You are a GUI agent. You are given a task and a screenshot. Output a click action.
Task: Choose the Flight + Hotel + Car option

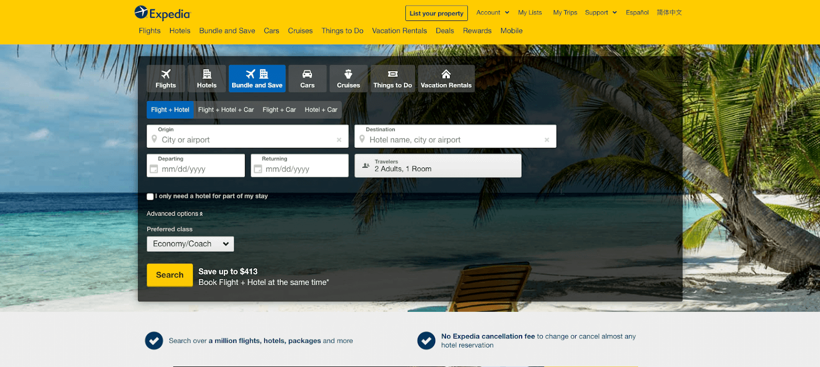226,110
